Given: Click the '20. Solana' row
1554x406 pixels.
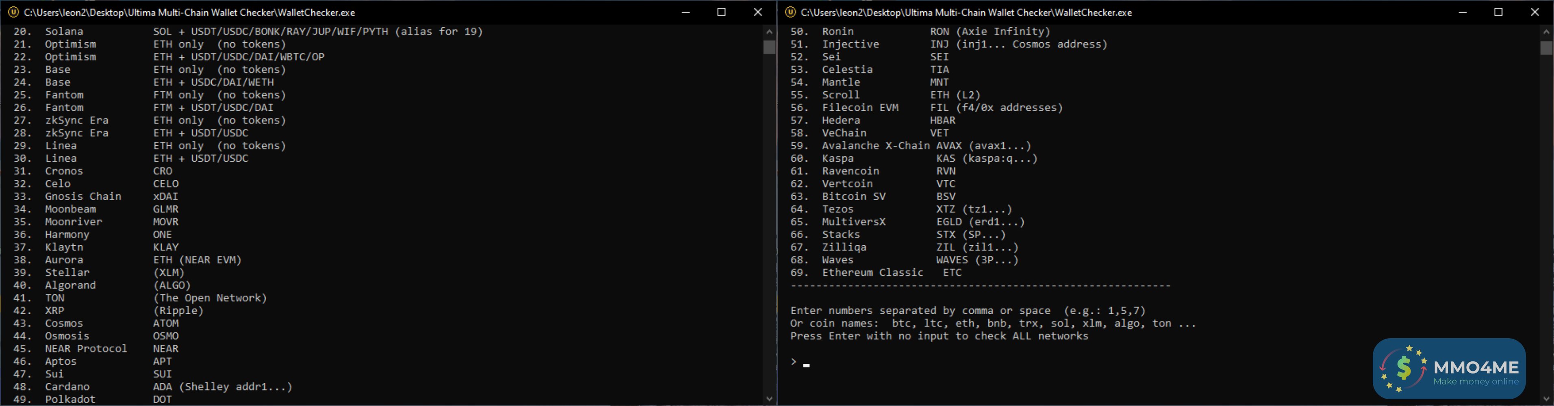Looking at the screenshot, I should [x=248, y=31].
